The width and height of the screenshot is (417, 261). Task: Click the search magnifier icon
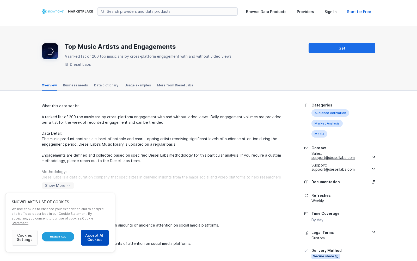(103, 11)
